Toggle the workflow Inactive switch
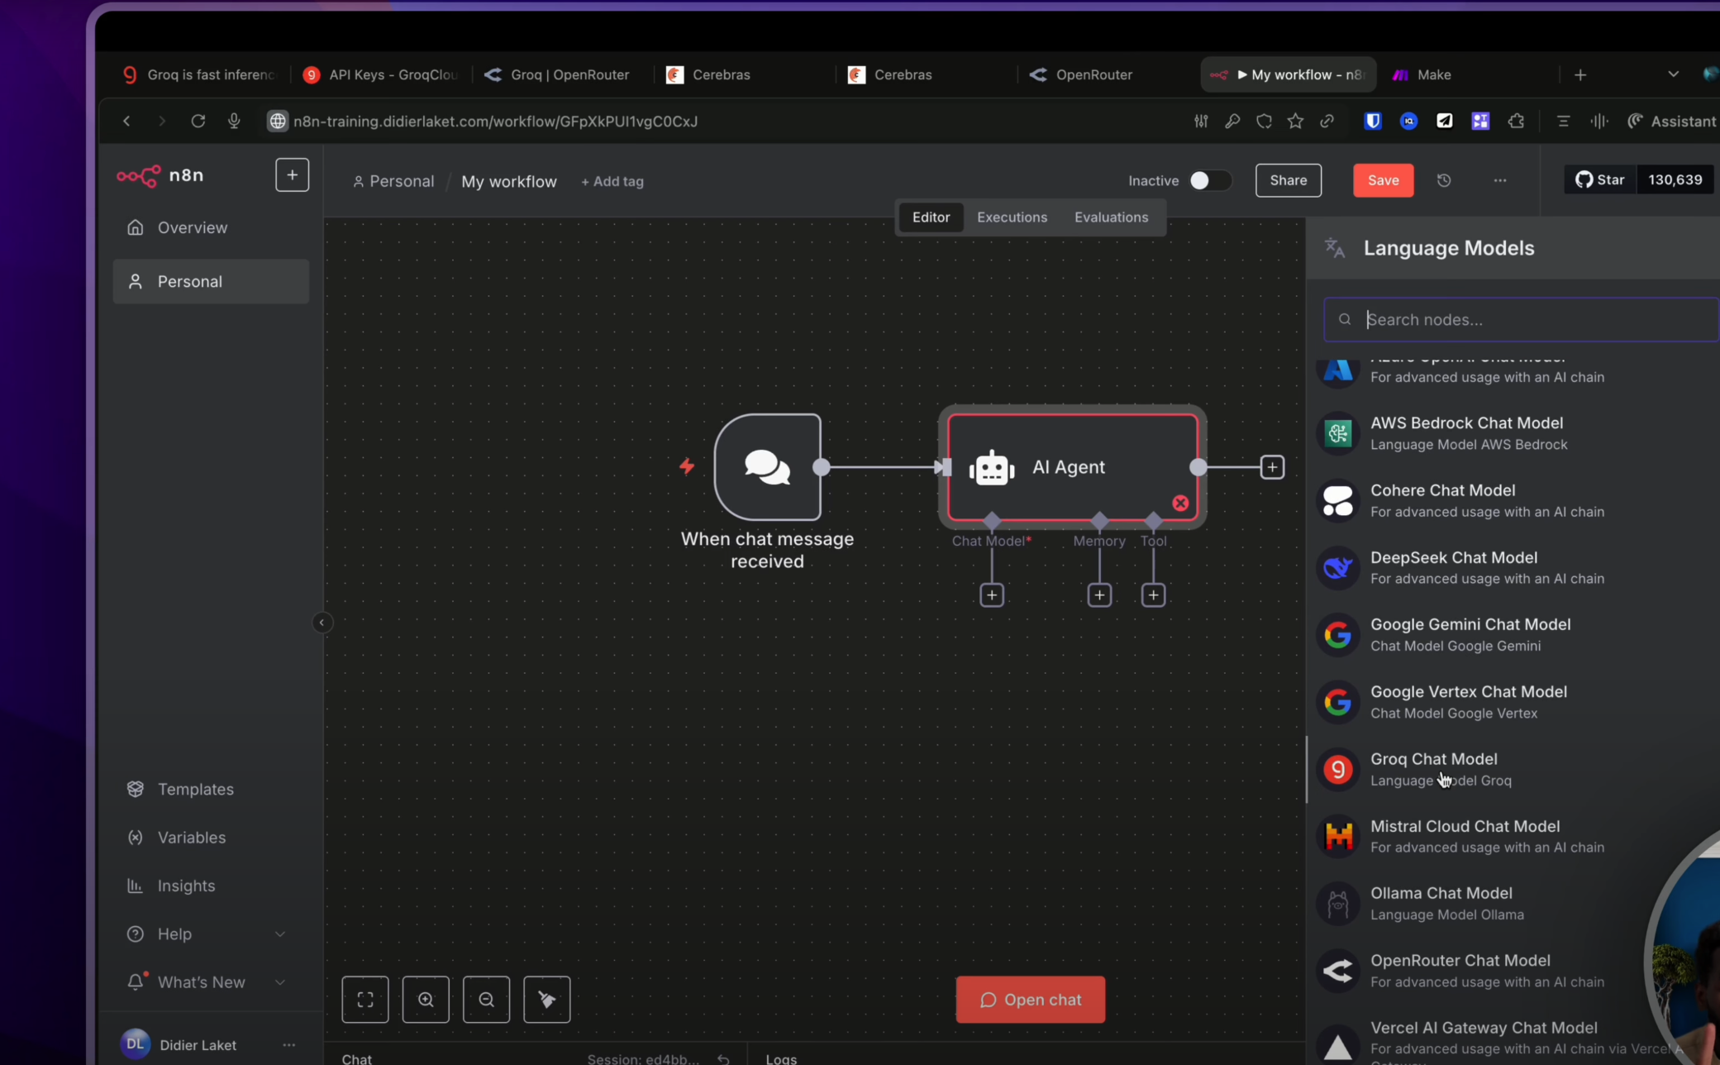 click(x=1210, y=180)
